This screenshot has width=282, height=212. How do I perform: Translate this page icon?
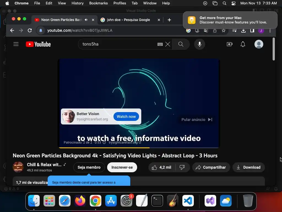pyautogui.click(x=206, y=30)
